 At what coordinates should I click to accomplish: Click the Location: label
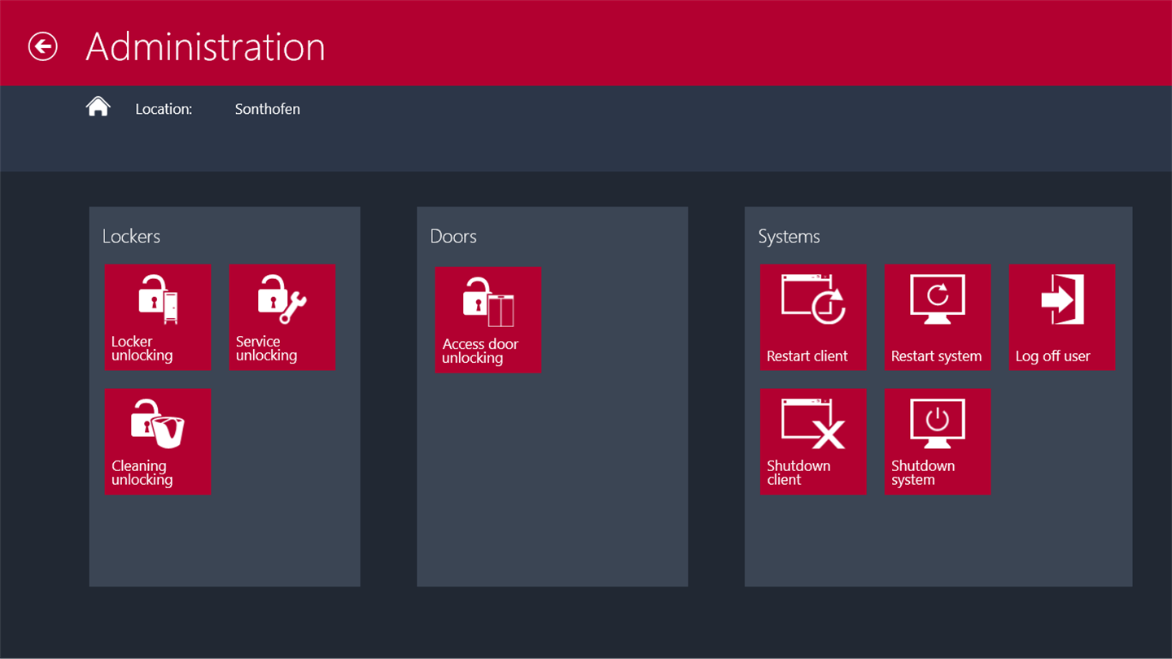click(164, 109)
